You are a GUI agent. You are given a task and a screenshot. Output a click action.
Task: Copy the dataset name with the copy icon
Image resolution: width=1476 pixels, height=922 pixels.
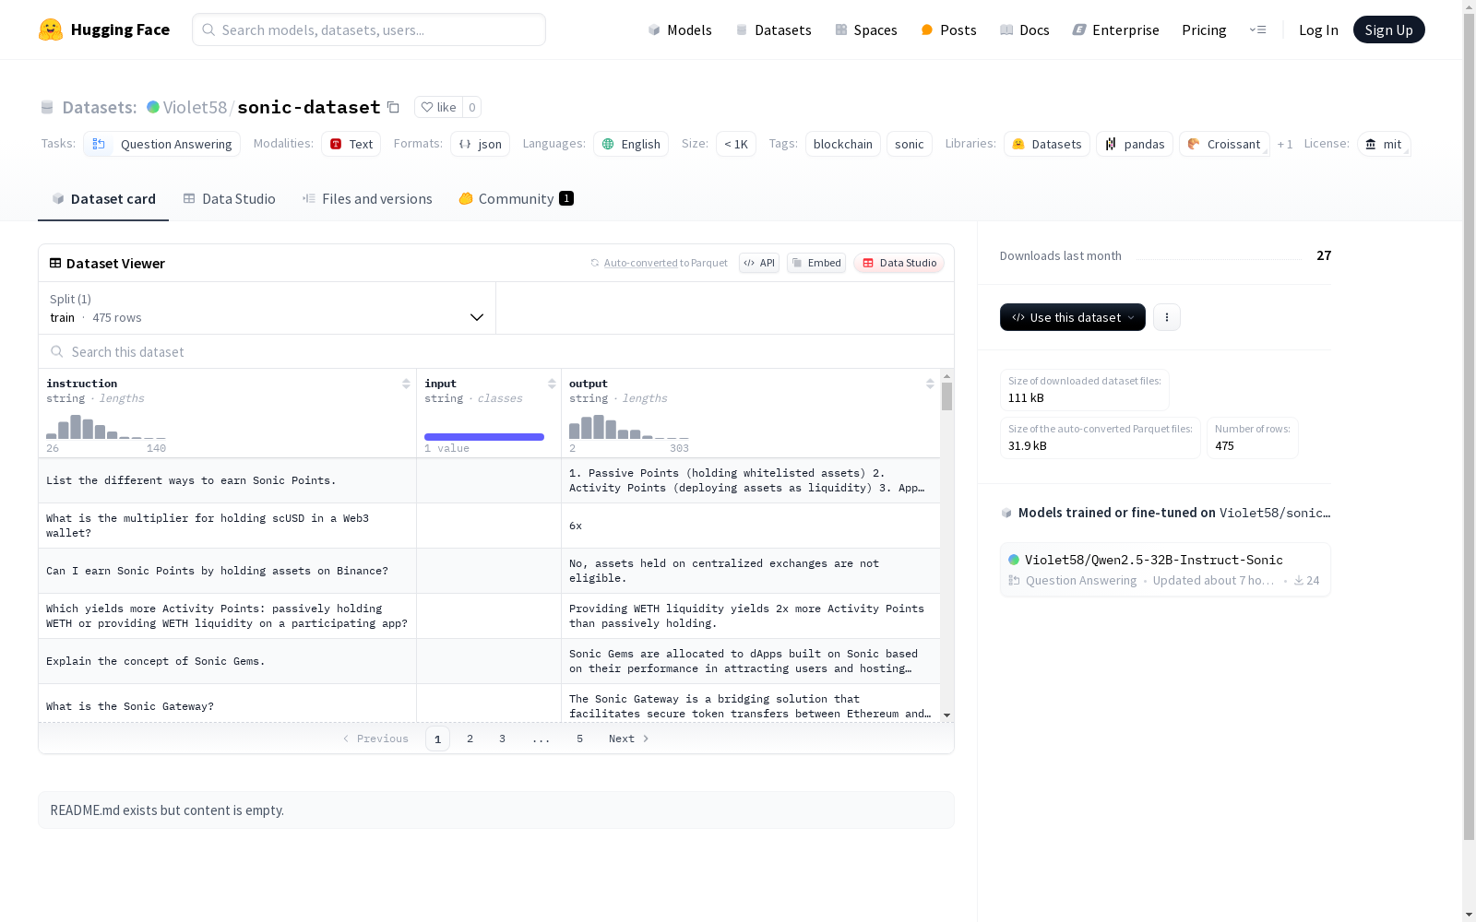point(393,107)
